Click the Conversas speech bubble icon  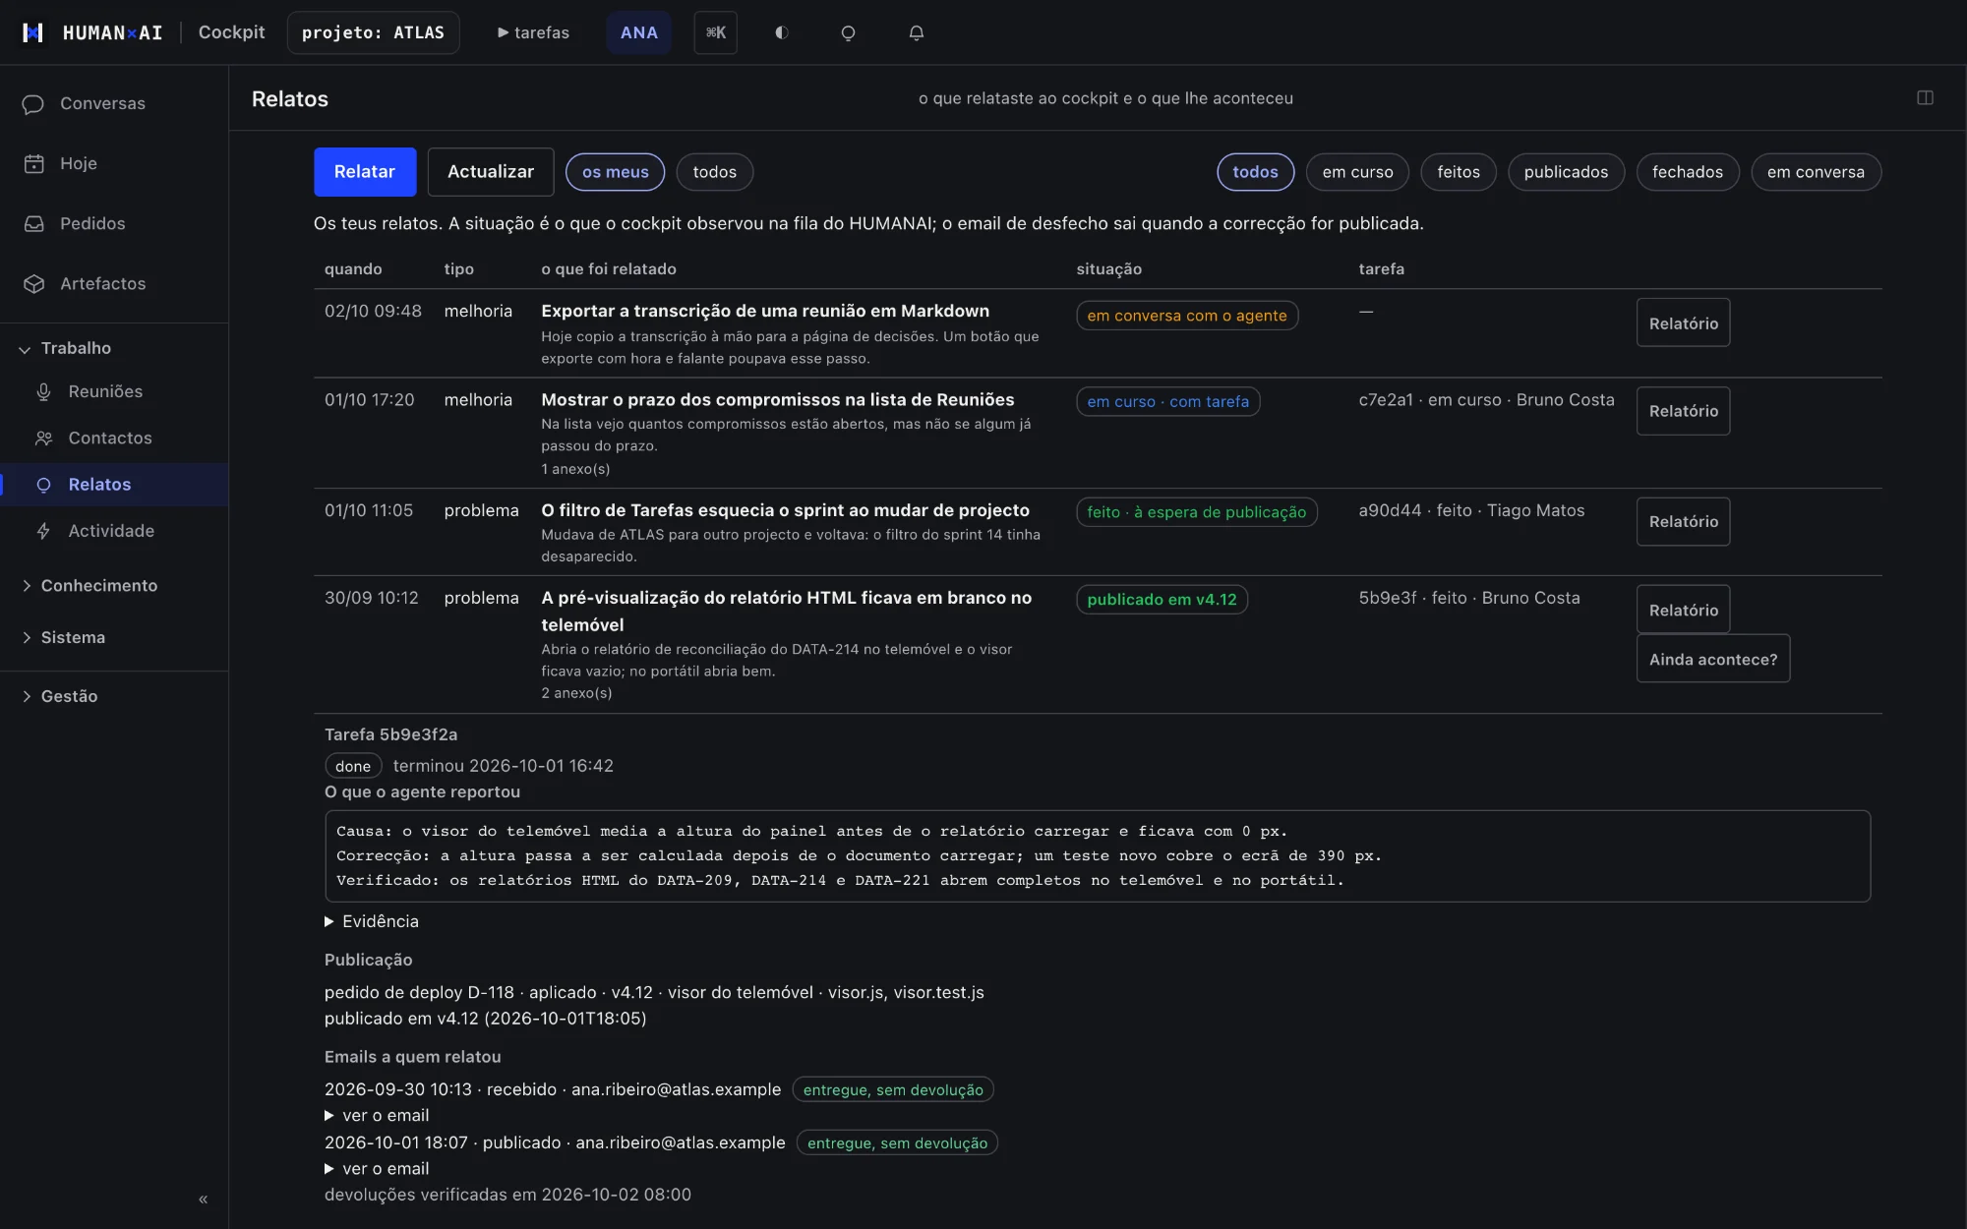(x=33, y=103)
